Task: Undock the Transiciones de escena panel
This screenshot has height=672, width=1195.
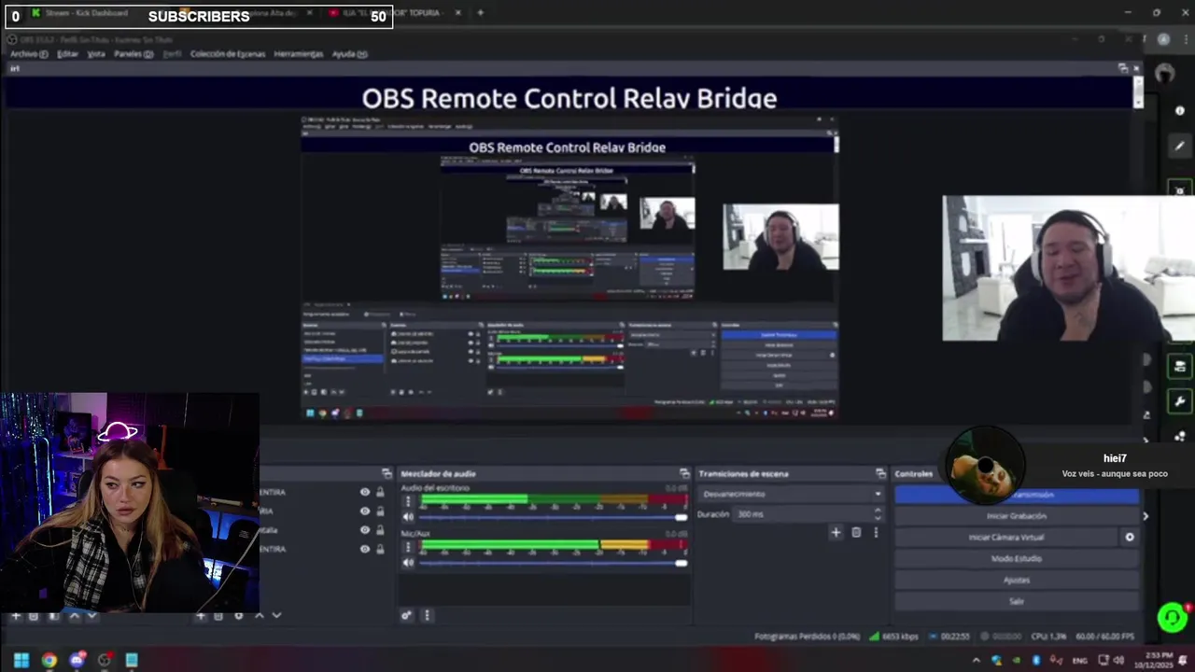Action: [879, 473]
